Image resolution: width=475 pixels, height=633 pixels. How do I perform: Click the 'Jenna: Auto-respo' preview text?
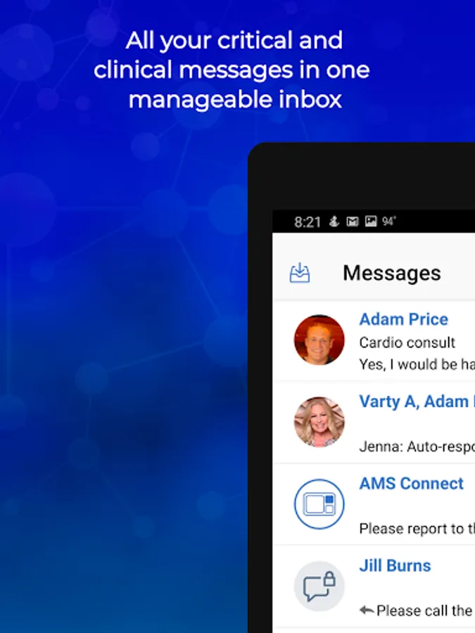pyautogui.click(x=417, y=447)
